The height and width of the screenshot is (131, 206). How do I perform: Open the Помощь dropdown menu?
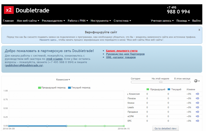pos(183,21)
